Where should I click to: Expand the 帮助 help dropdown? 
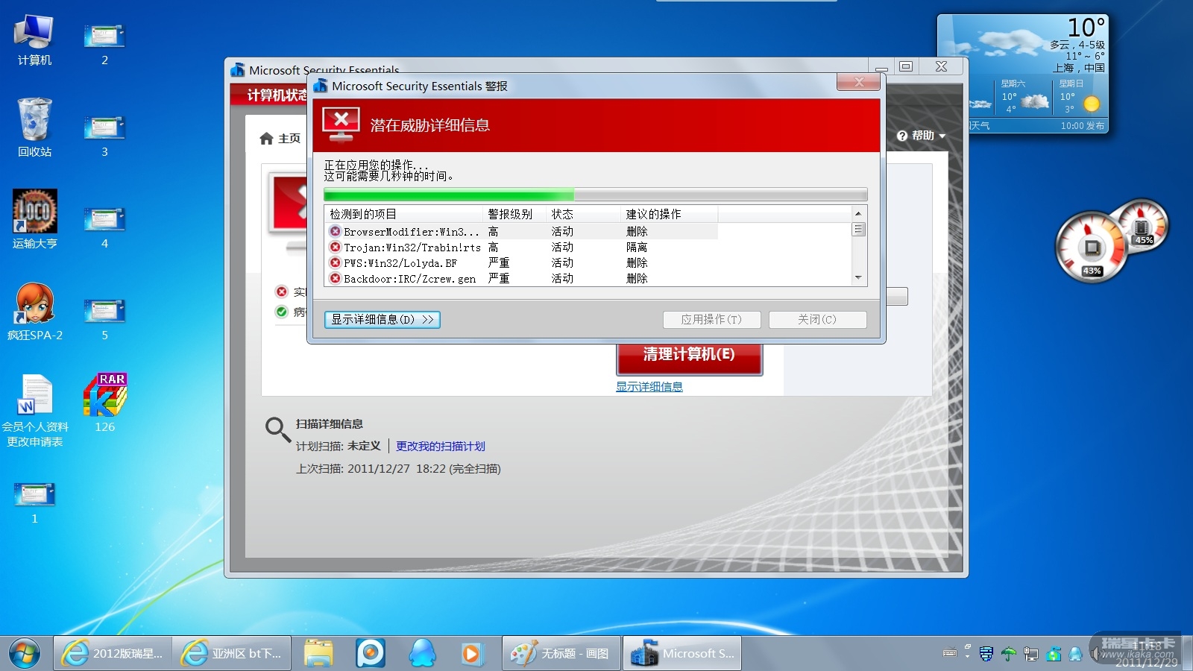click(x=922, y=136)
